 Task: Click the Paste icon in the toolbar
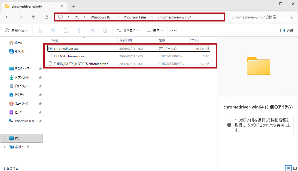point(66,30)
